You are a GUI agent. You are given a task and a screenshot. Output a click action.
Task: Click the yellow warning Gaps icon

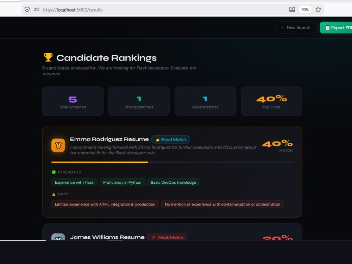click(x=54, y=194)
